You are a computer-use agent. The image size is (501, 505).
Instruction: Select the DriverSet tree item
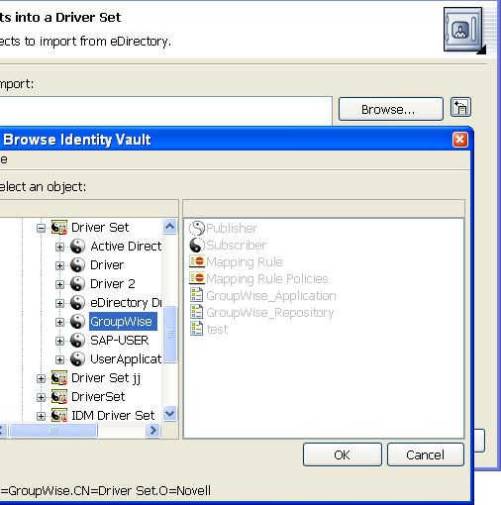tap(98, 397)
